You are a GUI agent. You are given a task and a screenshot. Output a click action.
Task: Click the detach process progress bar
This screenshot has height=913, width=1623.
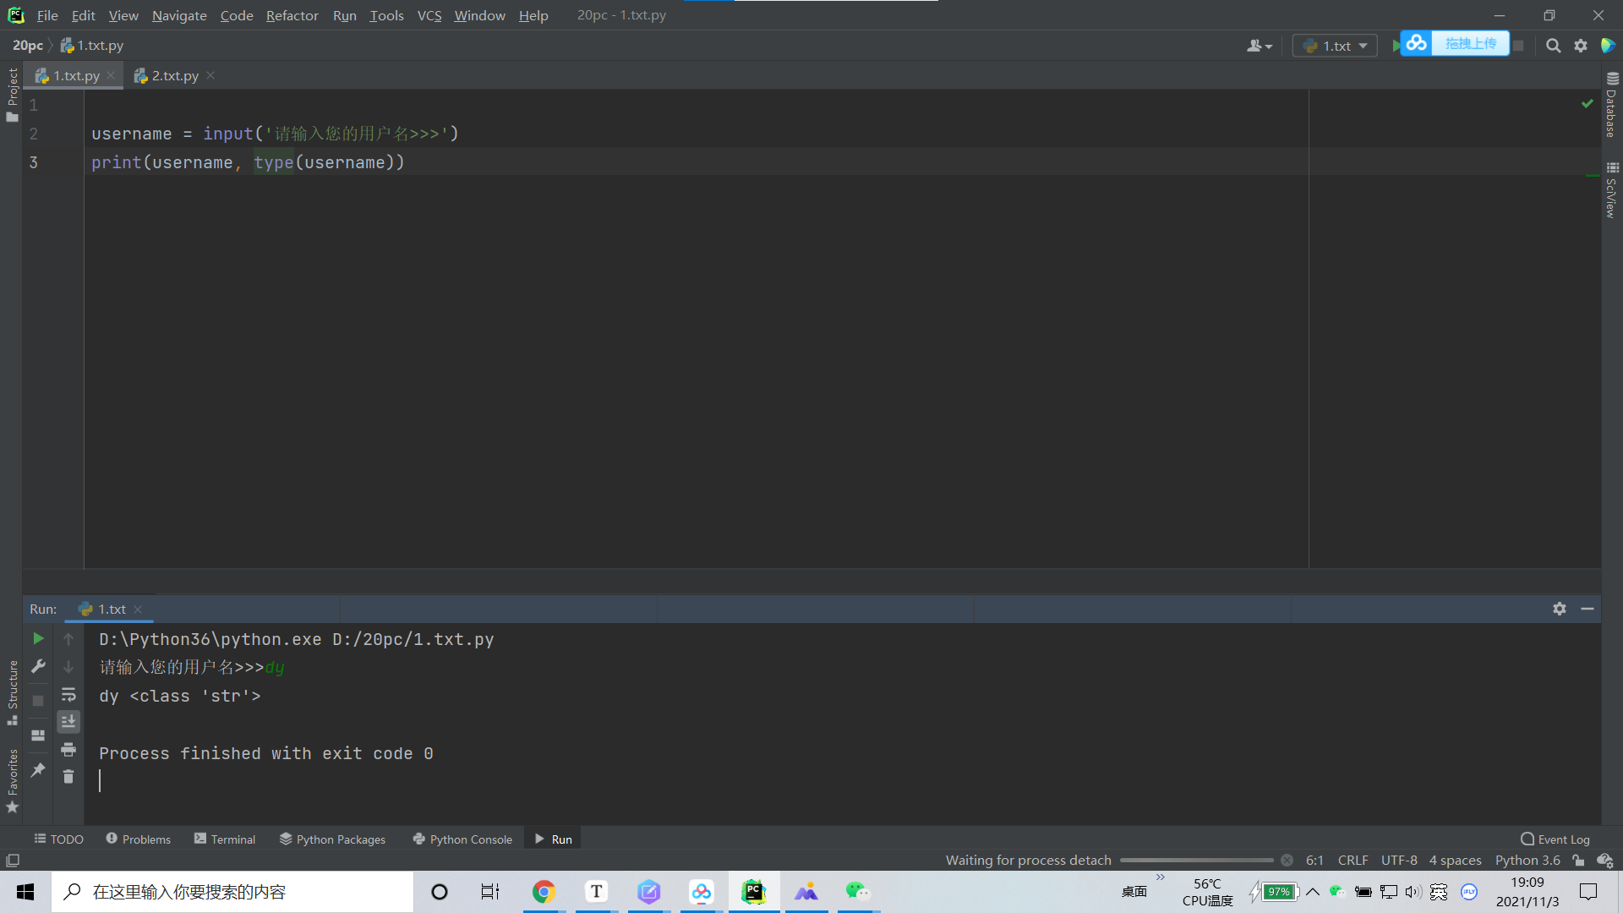tap(1196, 860)
